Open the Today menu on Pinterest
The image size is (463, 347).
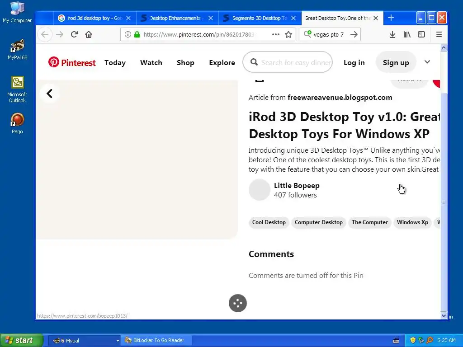coord(115,62)
